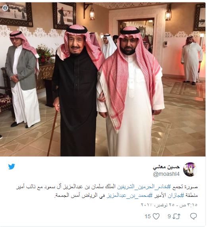This screenshot has width=207, height=227.
Task: Open the profile name حسين معشي
Action: [x=166, y=167]
